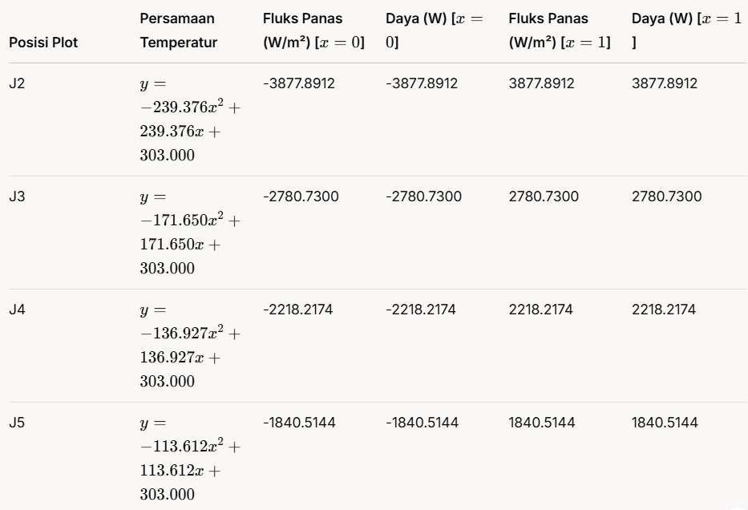Screen dimensions: 748x510
Task: Click the J2 temperature equation cell
Action: tap(189, 119)
